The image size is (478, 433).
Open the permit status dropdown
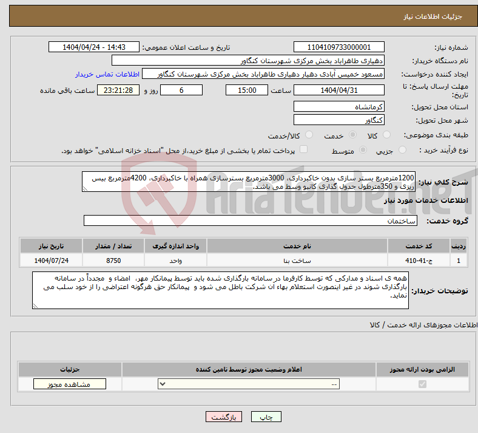(249, 384)
